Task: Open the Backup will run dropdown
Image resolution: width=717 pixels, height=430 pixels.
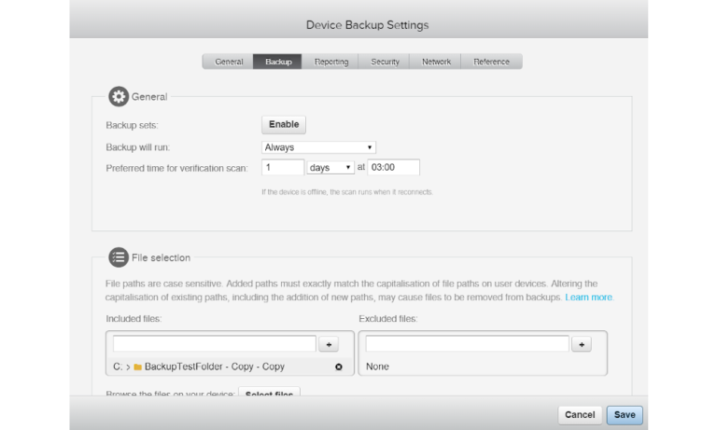Action: pos(318,147)
